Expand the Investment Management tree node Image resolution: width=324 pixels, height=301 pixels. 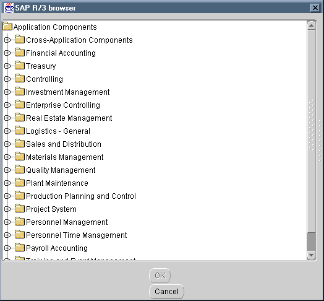(x=7, y=92)
